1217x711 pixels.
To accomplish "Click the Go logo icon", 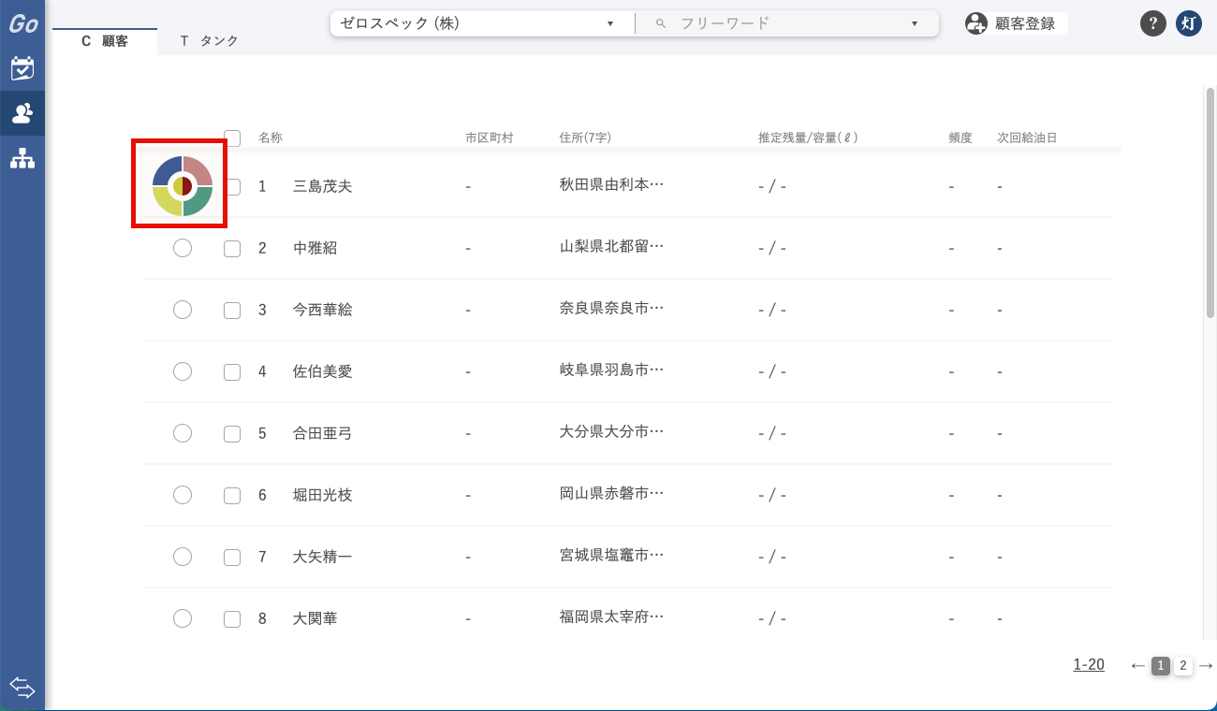I will (x=22, y=23).
